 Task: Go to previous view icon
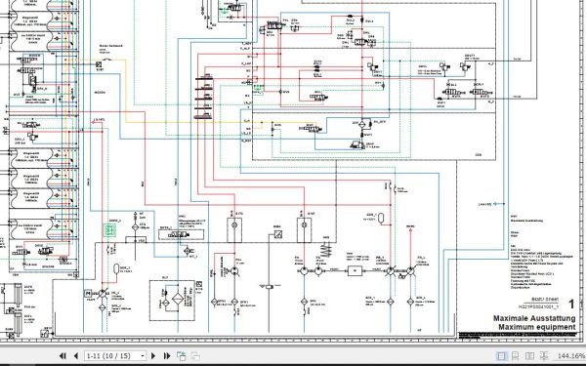click(x=182, y=356)
